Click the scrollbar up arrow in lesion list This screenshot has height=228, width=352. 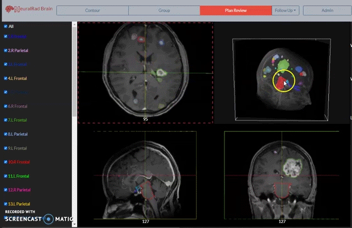click(x=74, y=24)
